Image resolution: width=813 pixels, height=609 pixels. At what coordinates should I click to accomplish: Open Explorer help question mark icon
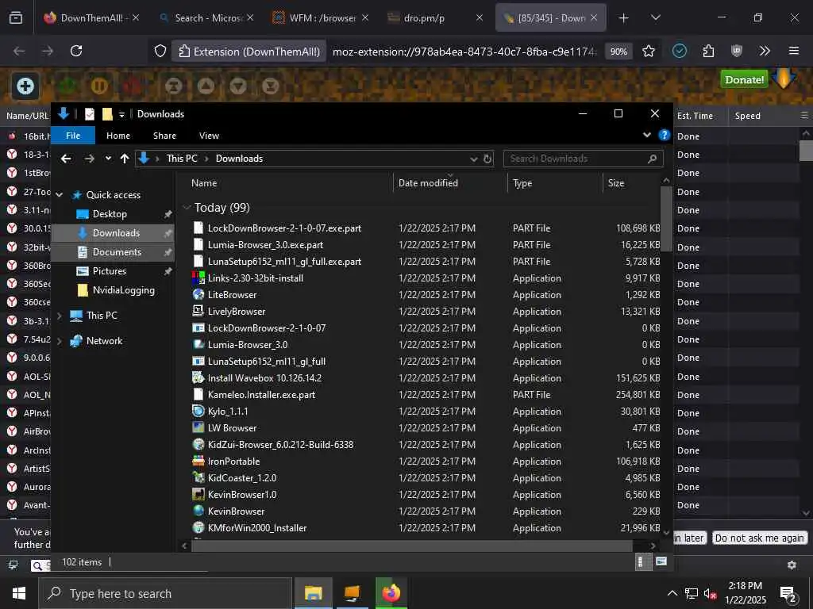[x=665, y=135]
